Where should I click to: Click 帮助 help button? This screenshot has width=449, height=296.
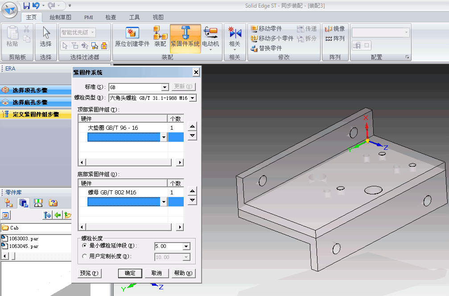point(183,273)
